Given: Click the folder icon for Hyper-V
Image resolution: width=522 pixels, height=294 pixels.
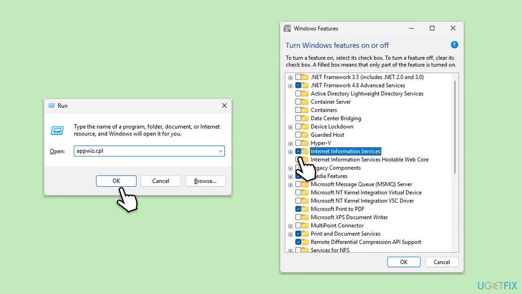Looking at the screenshot, I should coord(305,143).
